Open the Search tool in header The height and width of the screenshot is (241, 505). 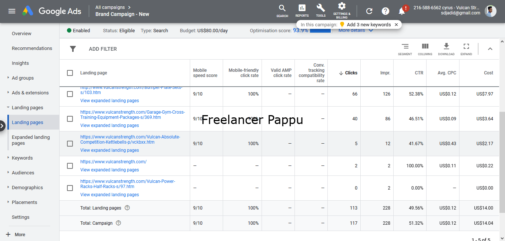(282, 11)
